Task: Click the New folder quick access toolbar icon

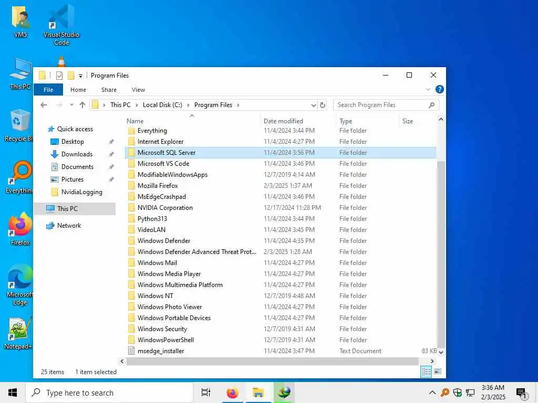Action: click(71, 76)
